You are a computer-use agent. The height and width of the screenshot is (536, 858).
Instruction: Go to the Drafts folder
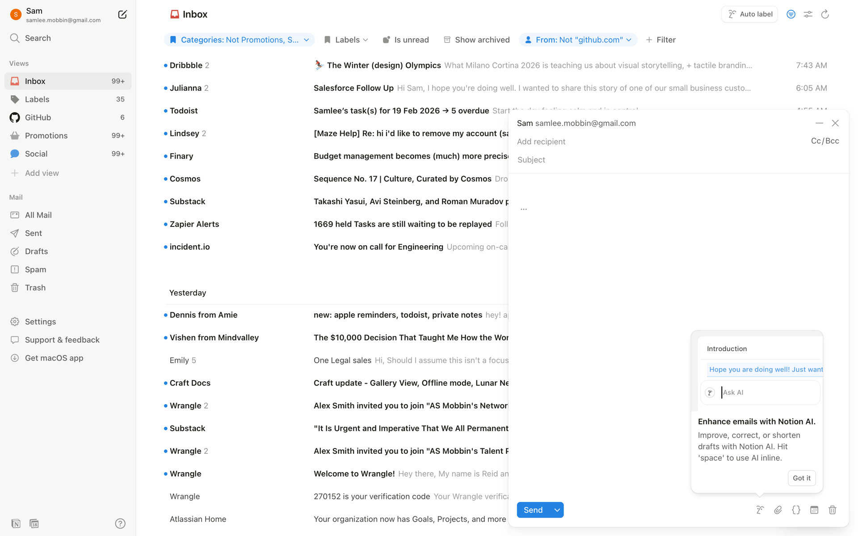pos(68,251)
